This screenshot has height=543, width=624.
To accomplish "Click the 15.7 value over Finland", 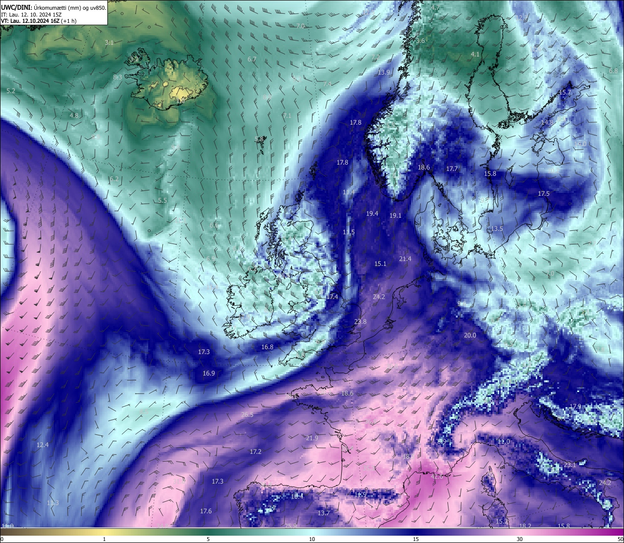I will (565, 93).
